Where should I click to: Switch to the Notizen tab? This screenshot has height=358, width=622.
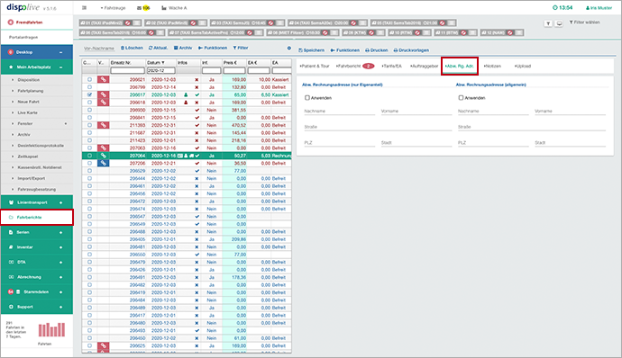tap(493, 67)
